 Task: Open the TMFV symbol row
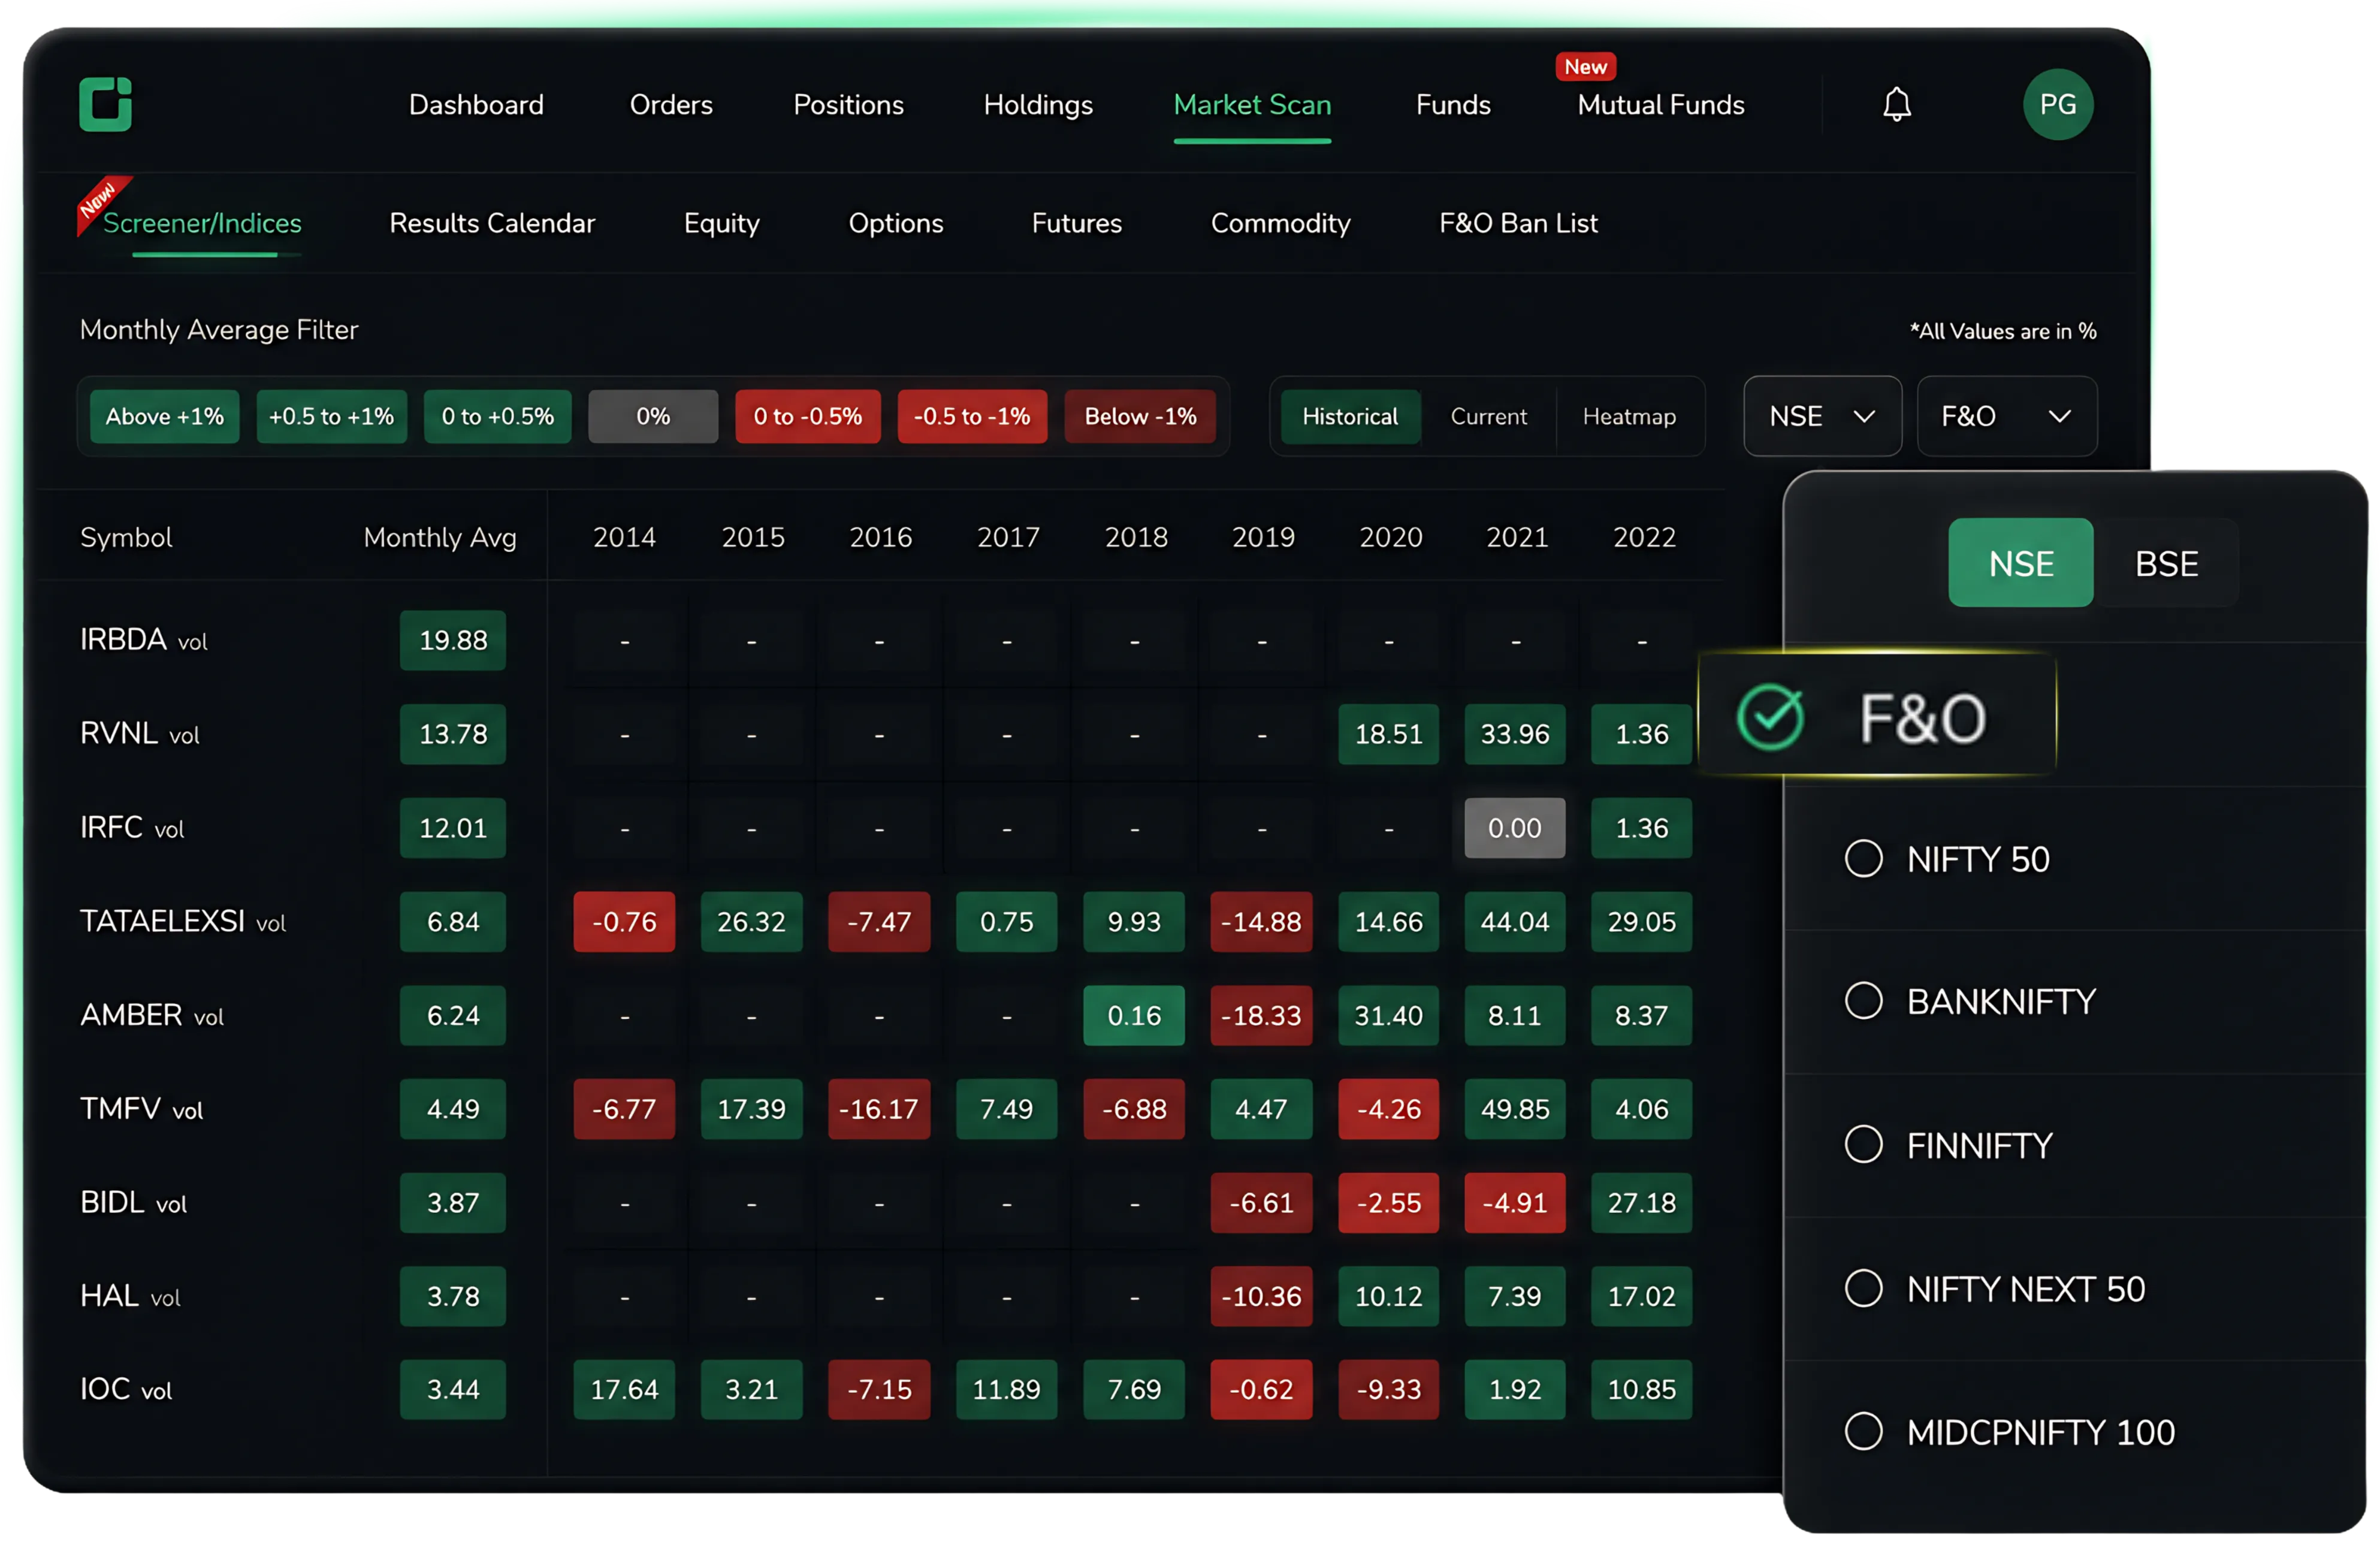[x=141, y=1108]
